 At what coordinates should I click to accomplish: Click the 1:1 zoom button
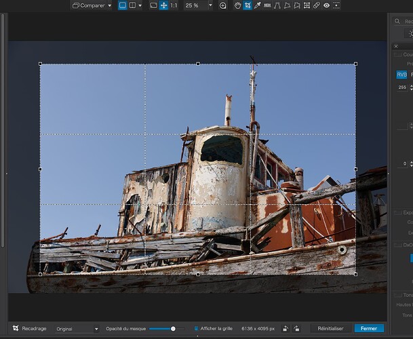pyautogui.click(x=174, y=5)
